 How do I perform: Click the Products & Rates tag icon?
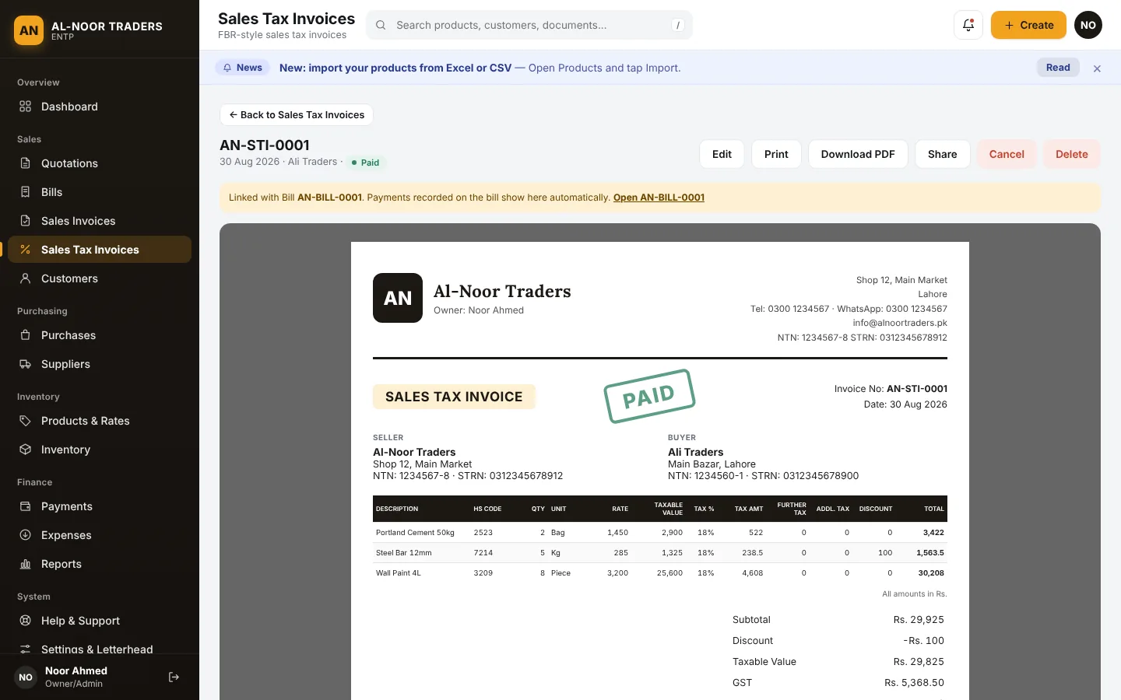[x=25, y=421]
